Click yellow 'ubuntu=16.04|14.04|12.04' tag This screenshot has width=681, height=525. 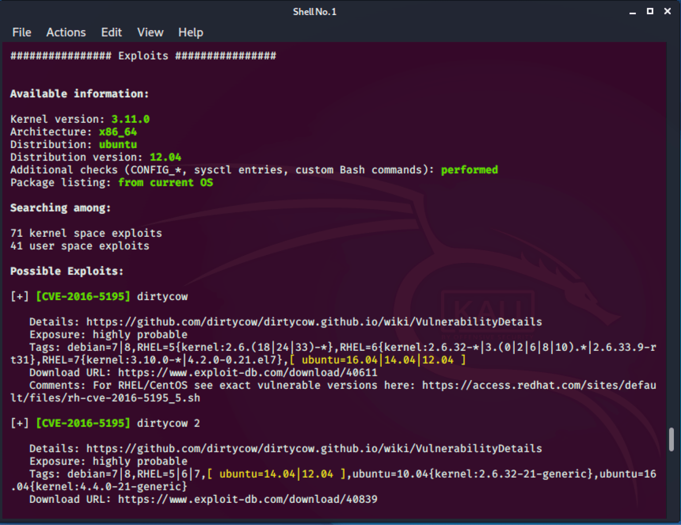click(x=378, y=360)
